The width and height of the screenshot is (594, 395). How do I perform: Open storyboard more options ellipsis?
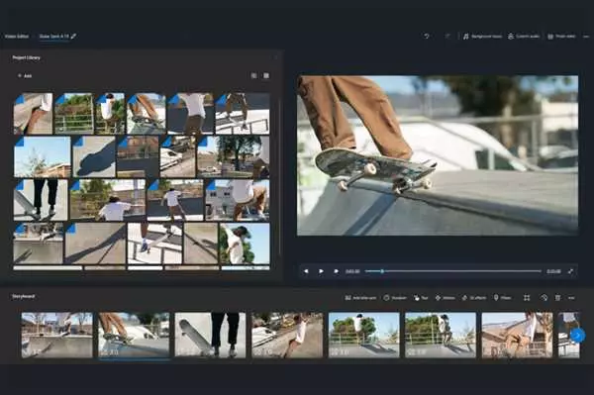click(571, 298)
